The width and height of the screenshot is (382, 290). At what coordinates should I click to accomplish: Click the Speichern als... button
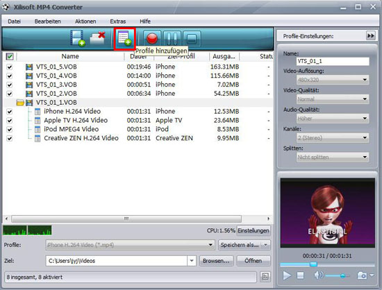coord(240,245)
